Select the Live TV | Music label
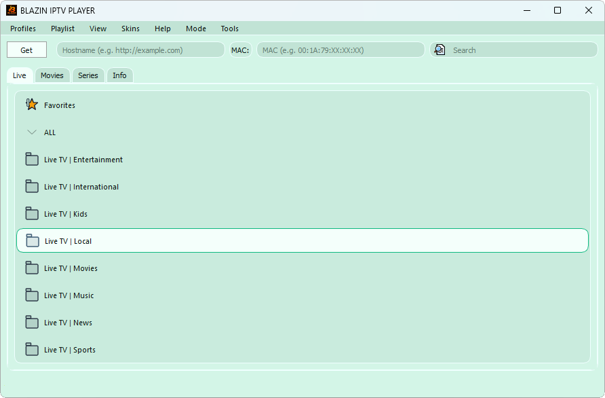The width and height of the screenshot is (605, 398). (69, 295)
